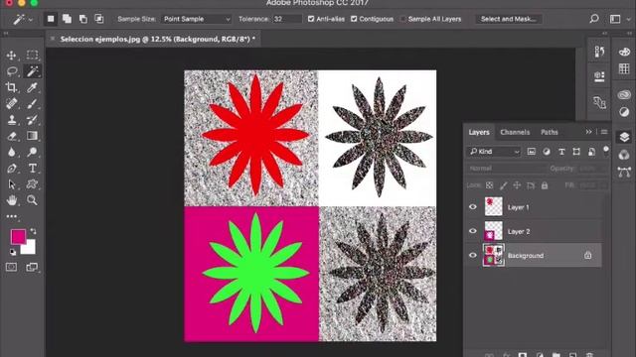
Task: Click Subtract from Selection mode button
Action: 83,19
